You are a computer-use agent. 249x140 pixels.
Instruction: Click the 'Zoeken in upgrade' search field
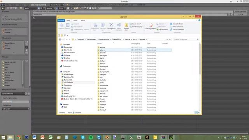(x=186, y=39)
